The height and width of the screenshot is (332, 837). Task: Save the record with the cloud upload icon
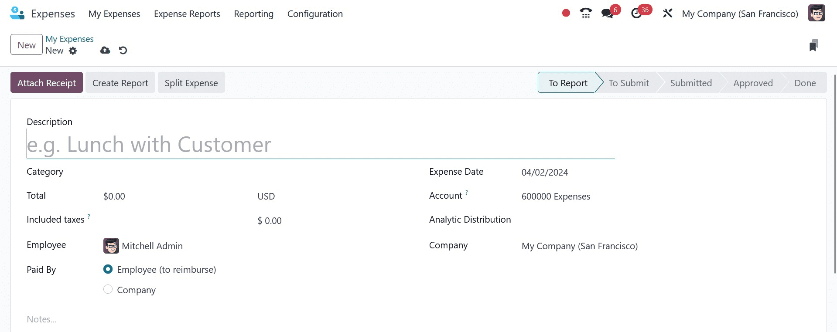[105, 50]
